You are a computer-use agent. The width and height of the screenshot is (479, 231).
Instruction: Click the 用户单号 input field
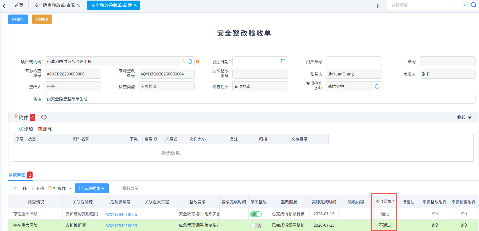tap(354, 61)
